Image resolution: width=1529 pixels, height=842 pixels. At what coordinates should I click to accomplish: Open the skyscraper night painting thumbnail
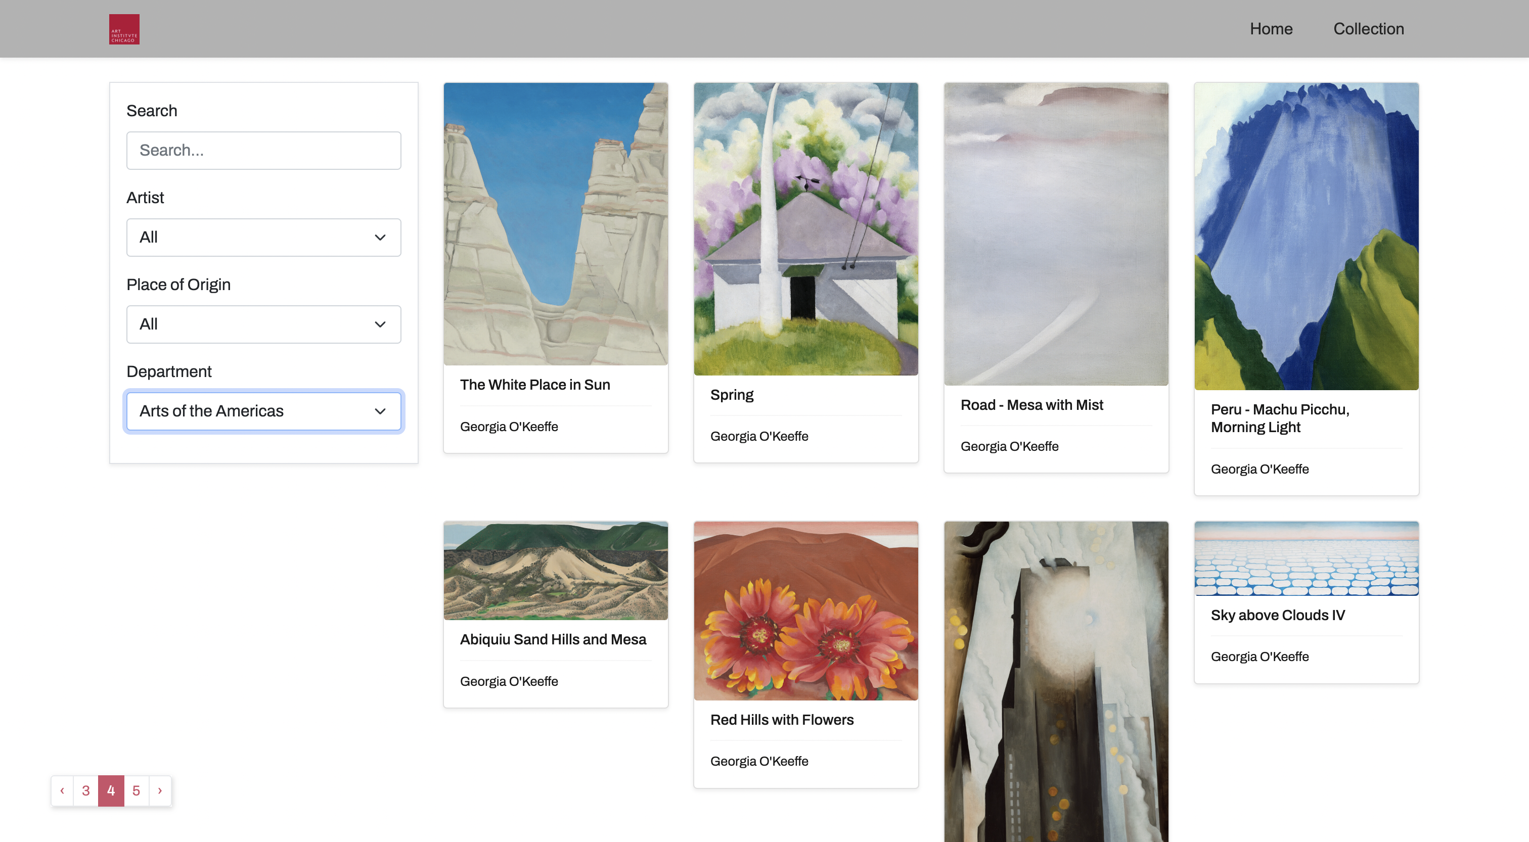tap(1056, 682)
